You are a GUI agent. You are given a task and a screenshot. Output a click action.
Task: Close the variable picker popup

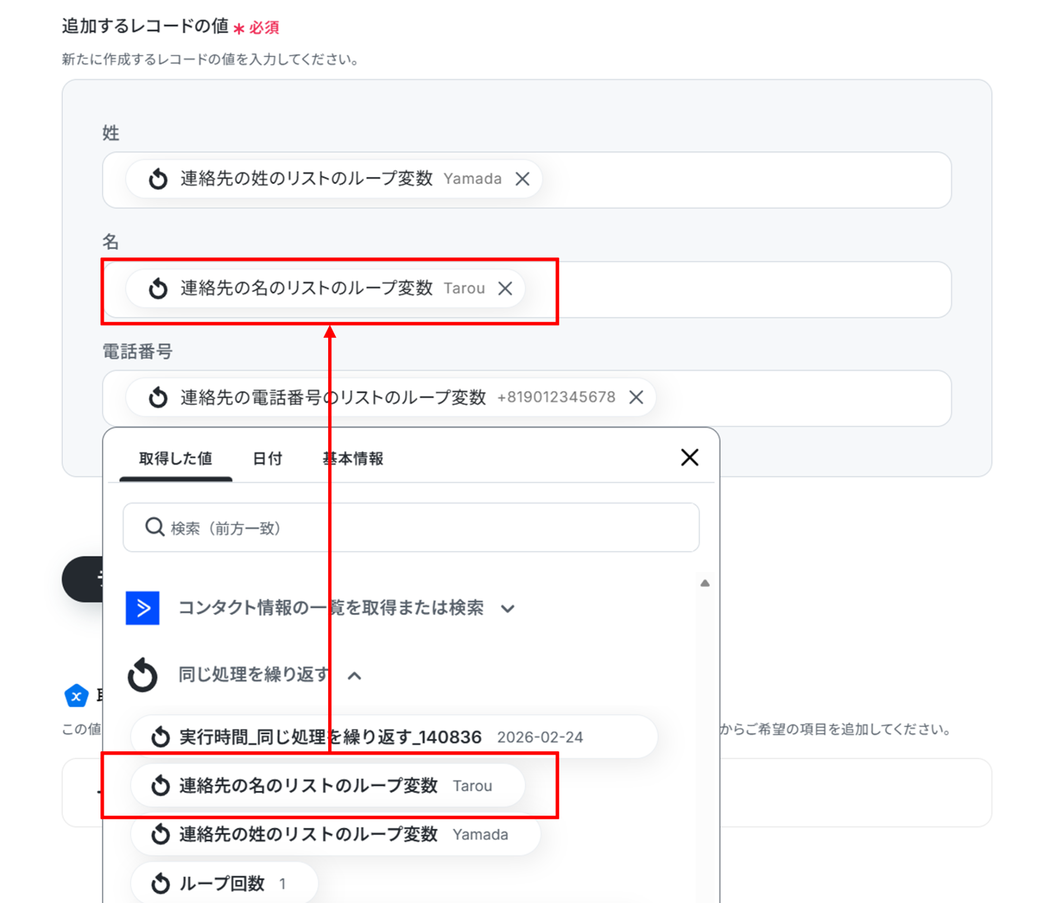tap(689, 457)
